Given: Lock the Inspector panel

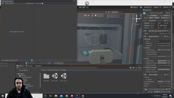Looking at the screenshot, I should point(169,10).
